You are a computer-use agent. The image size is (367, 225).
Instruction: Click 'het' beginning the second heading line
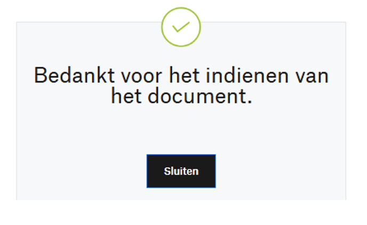pyautogui.click(x=126, y=96)
